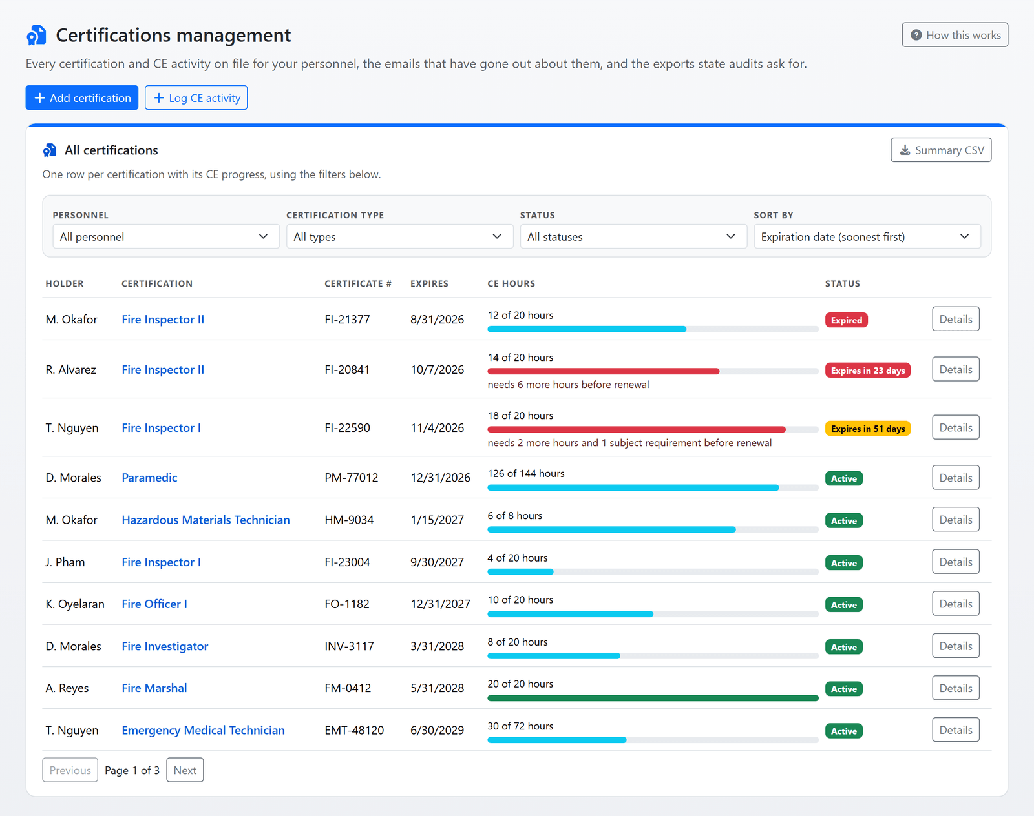Click the Certificate # column header

pyautogui.click(x=358, y=283)
